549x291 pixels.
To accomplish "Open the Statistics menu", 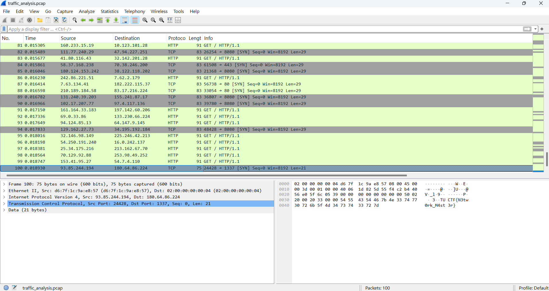I will tap(109, 11).
